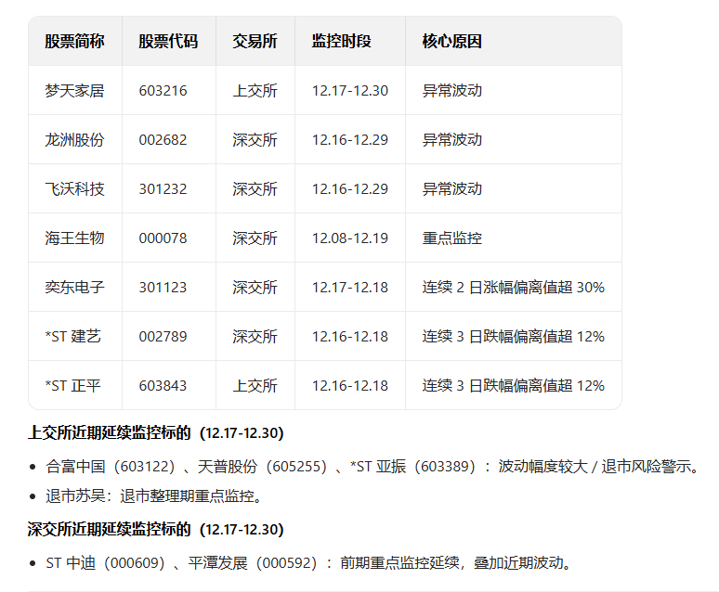Click the 12.17-12.18 monitoring period
The width and height of the screenshot is (719, 592).
click(x=350, y=288)
